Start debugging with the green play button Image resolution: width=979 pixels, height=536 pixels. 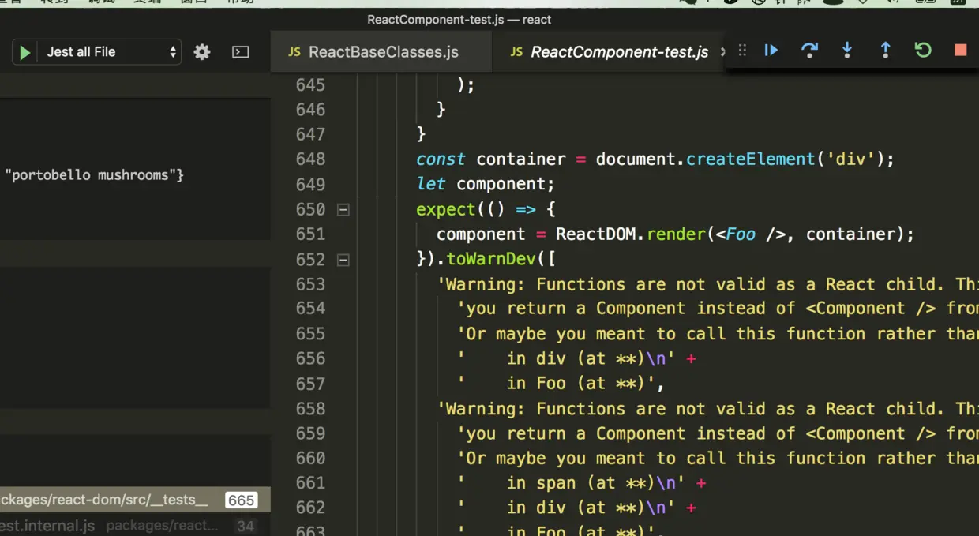pyautogui.click(x=24, y=52)
